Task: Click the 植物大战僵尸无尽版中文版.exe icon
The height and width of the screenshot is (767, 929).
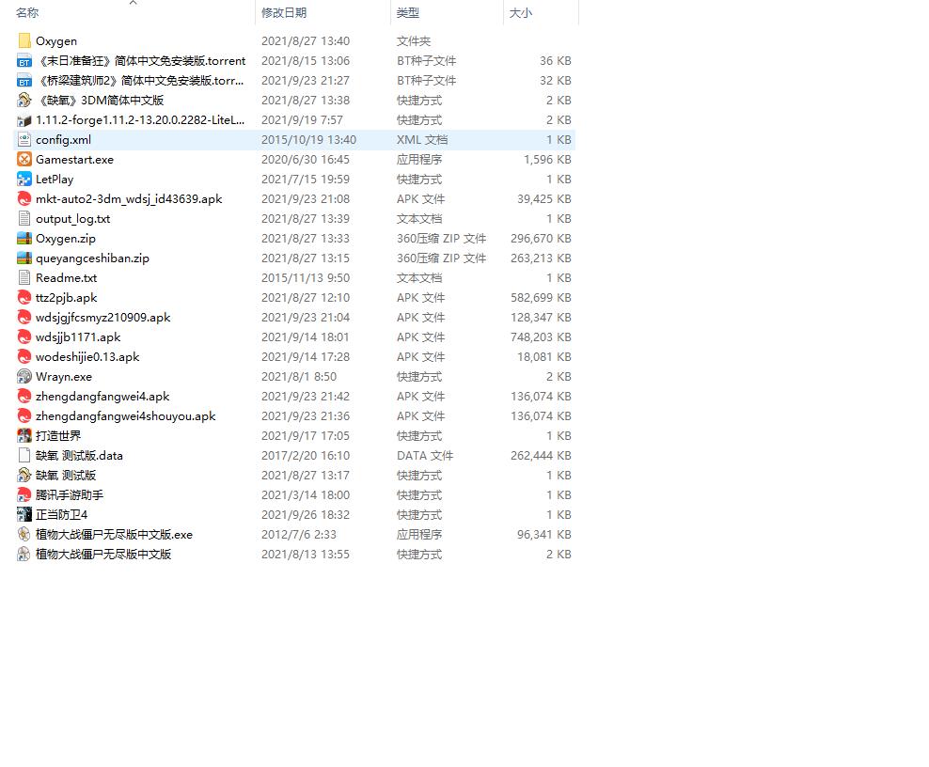Action: (24, 534)
